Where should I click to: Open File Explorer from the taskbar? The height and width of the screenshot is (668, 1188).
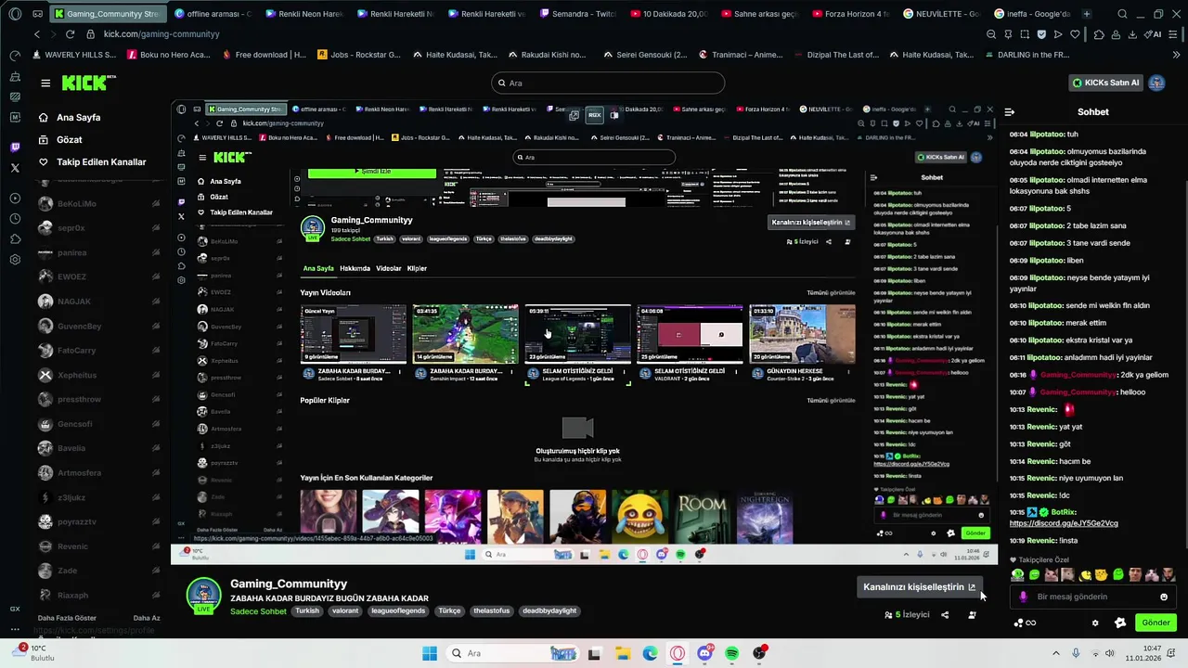(623, 653)
